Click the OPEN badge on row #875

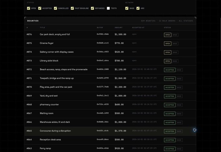pos(168,44)
